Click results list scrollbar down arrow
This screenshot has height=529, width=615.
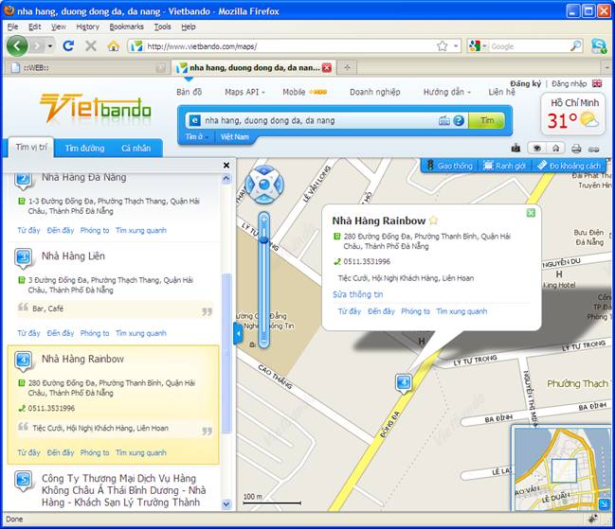226,503
